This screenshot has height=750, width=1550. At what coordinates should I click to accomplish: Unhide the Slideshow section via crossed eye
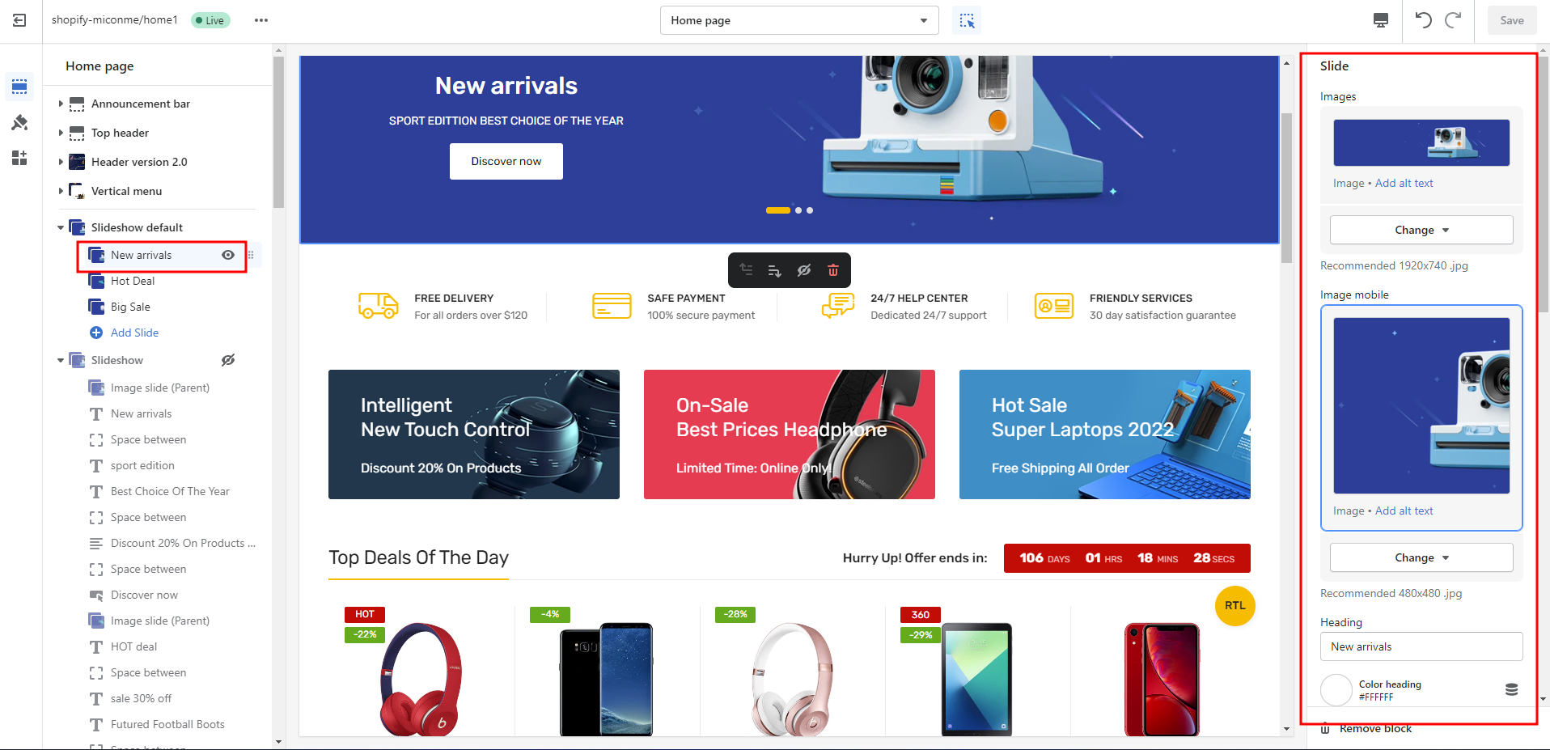(x=228, y=360)
